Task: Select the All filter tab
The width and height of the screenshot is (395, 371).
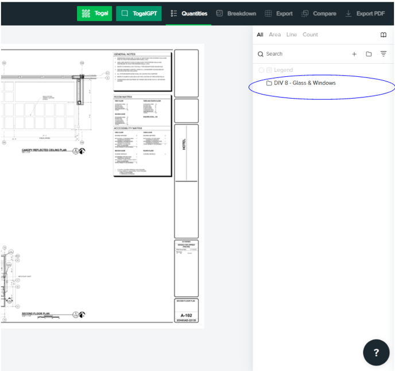Action: [x=260, y=34]
